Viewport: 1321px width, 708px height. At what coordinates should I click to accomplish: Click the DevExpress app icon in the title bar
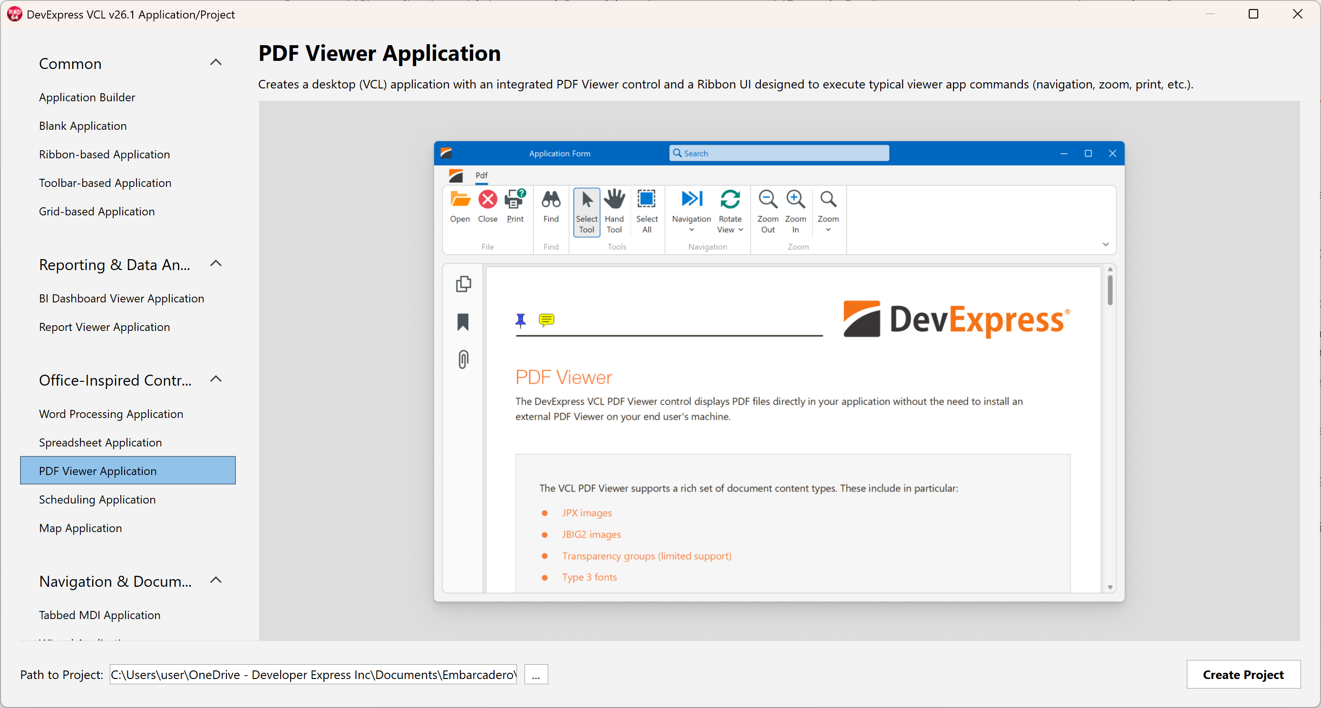pos(446,153)
